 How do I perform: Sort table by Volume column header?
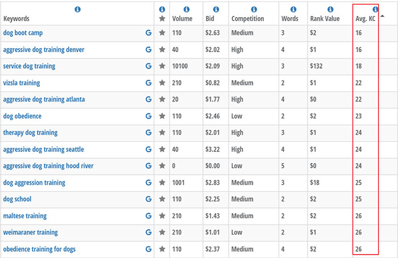[x=182, y=19]
